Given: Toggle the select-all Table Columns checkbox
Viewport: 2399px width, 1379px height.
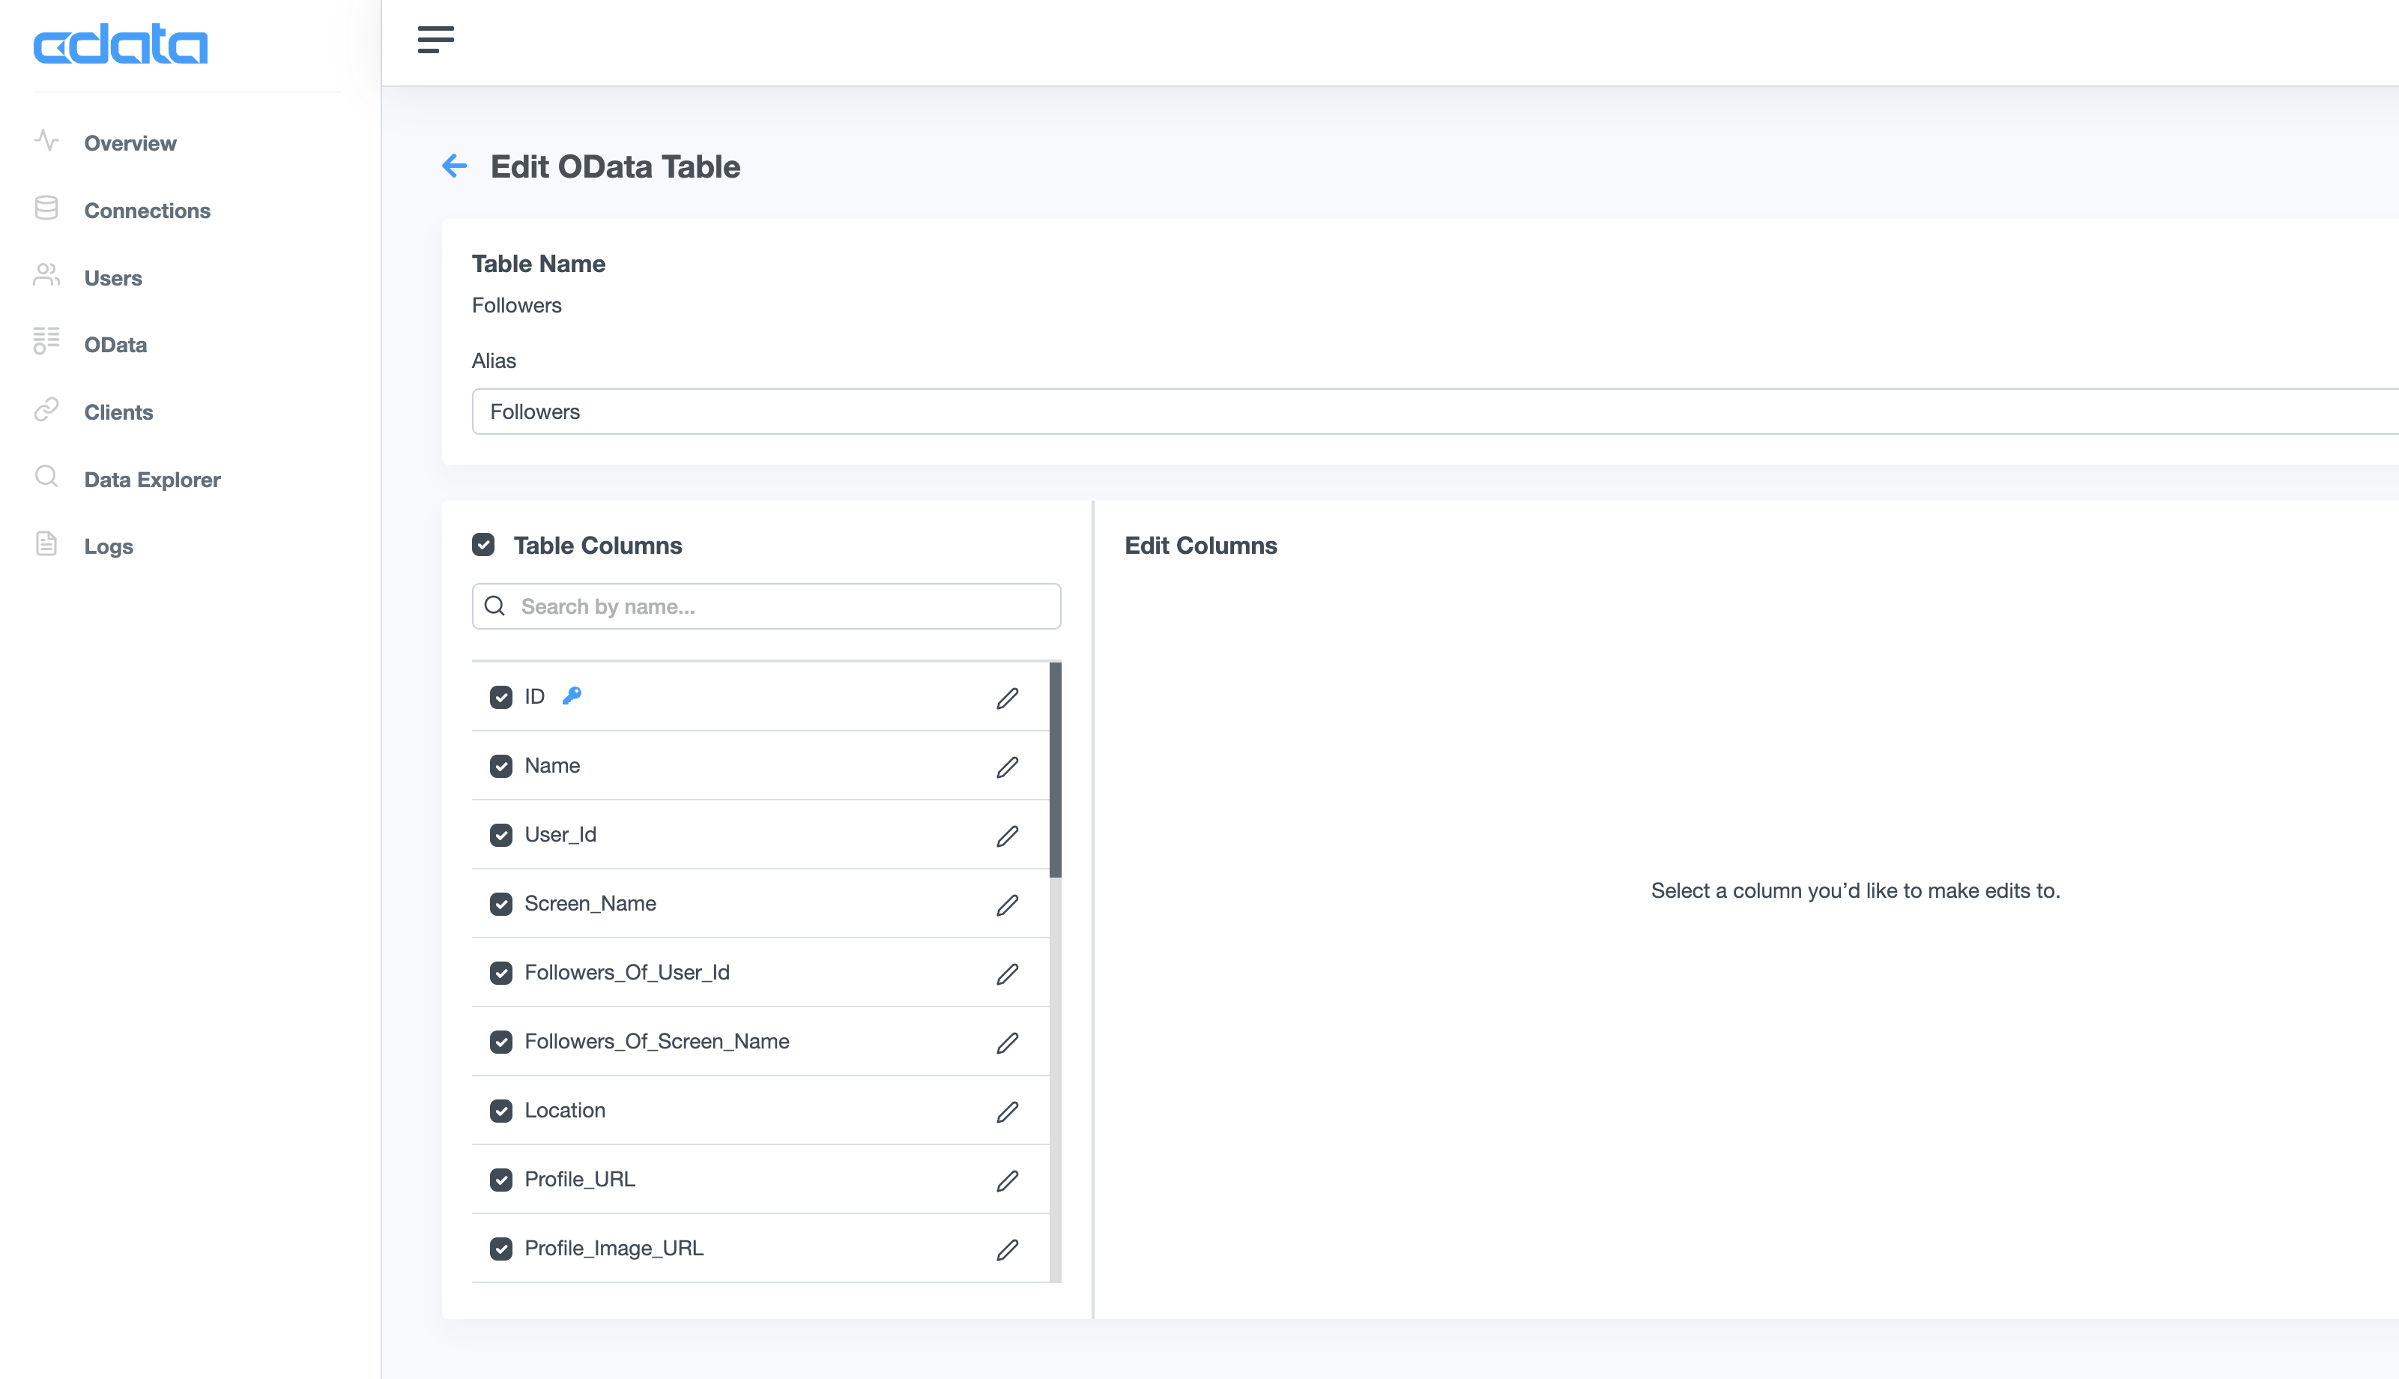Looking at the screenshot, I should click(482, 545).
